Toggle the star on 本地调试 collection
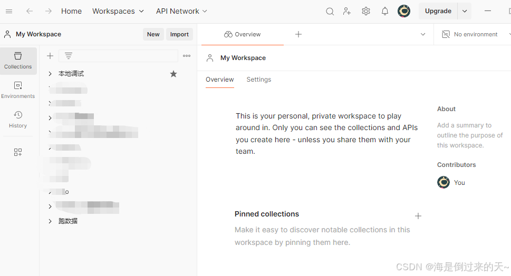 click(173, 74)
